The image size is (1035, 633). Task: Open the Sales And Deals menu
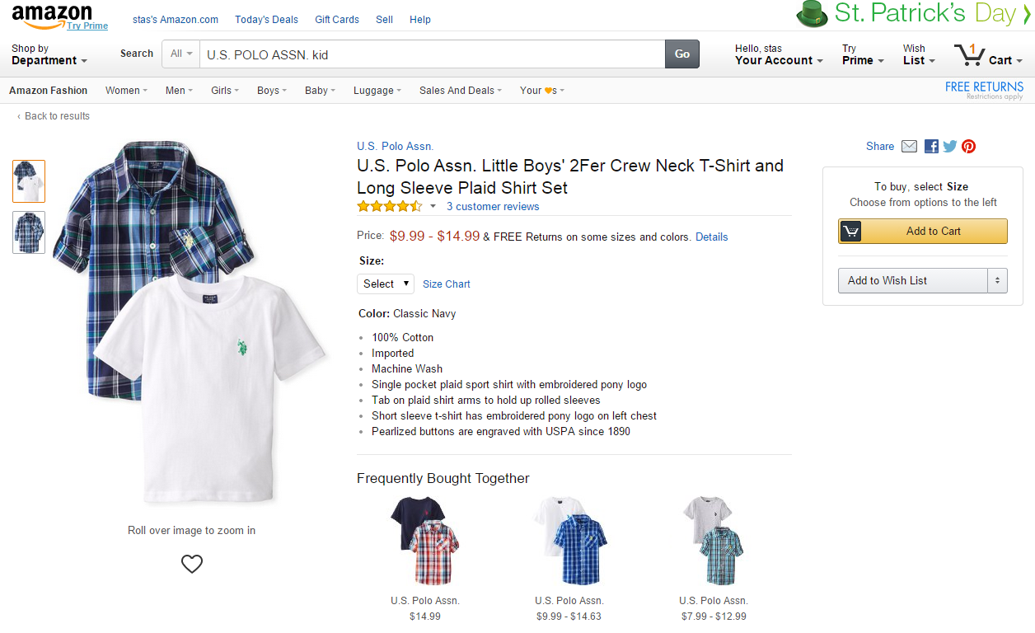coord(461,91)
